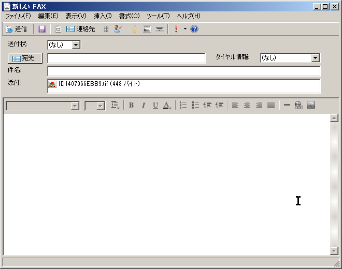
Task: Open help via blue question mark icon
Action: click(194, 29)
